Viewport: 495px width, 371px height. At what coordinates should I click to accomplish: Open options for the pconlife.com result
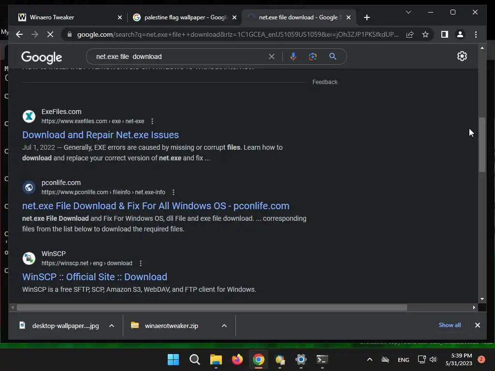coord(174,192)
